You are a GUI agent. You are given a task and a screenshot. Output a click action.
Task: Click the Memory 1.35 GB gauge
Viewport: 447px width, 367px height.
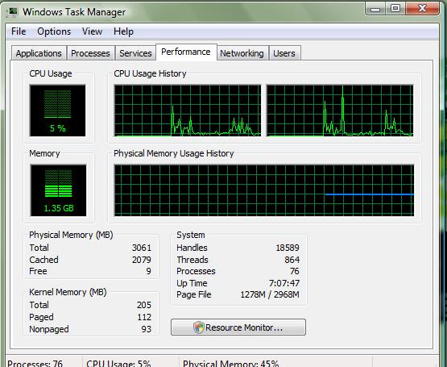[59, 190]
